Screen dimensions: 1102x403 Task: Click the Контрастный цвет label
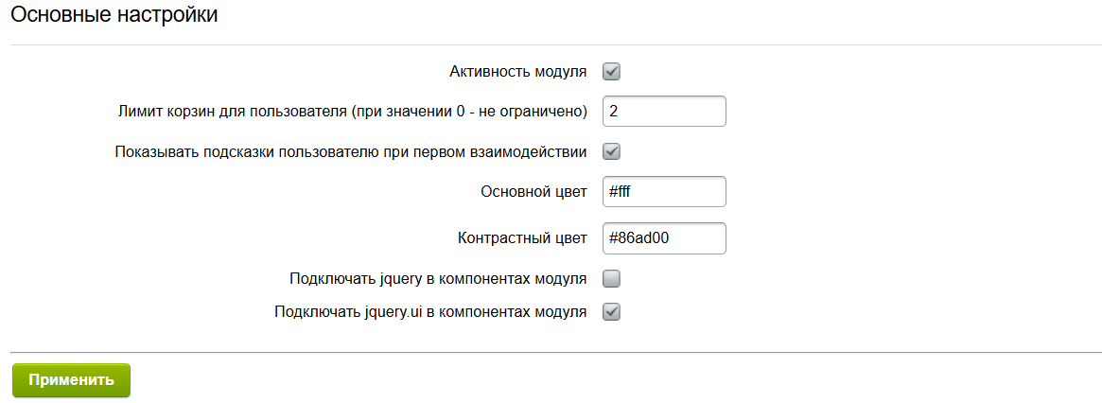tap(521, 238)
